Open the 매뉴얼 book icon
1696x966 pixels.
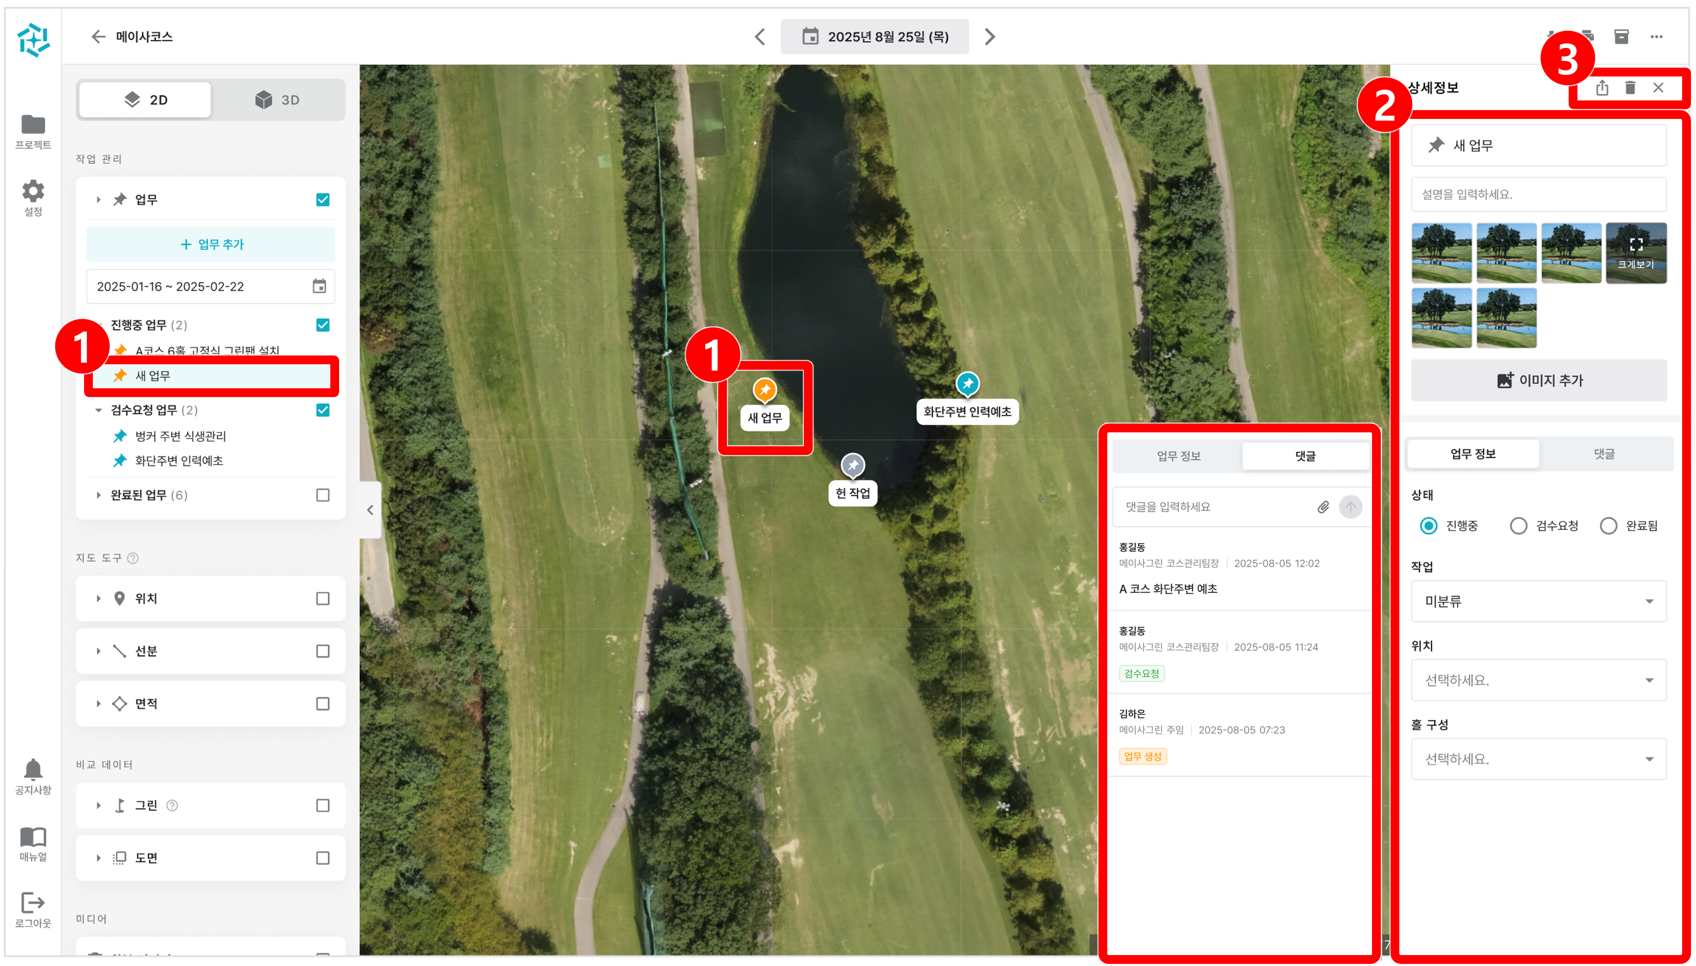(x=33, y=836)
